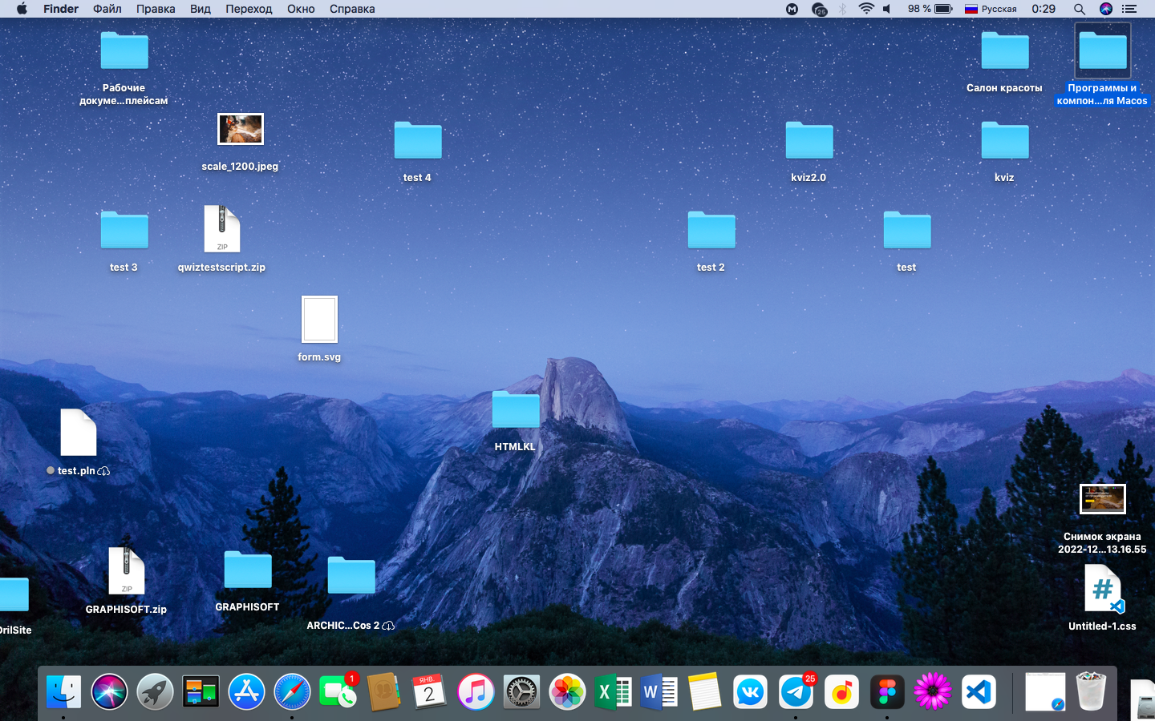Launch the App Store dock icon
Screen dimensions: 1155x721
click(x=246, y=692)
